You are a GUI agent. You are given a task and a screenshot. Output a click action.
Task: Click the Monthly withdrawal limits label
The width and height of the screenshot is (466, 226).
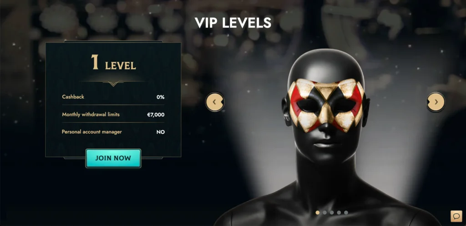tap(91, 114)
